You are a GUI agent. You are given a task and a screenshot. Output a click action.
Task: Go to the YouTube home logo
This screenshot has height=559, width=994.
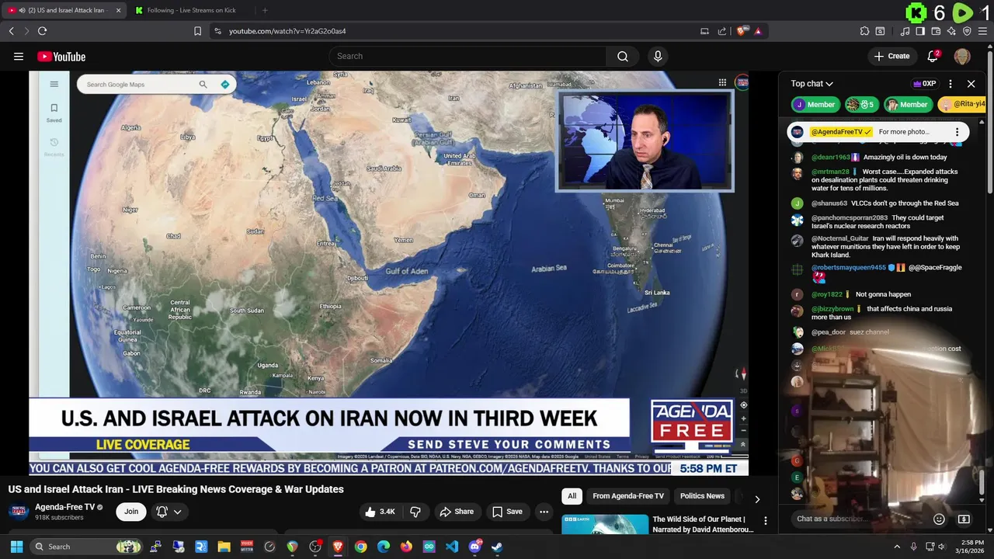61,57
